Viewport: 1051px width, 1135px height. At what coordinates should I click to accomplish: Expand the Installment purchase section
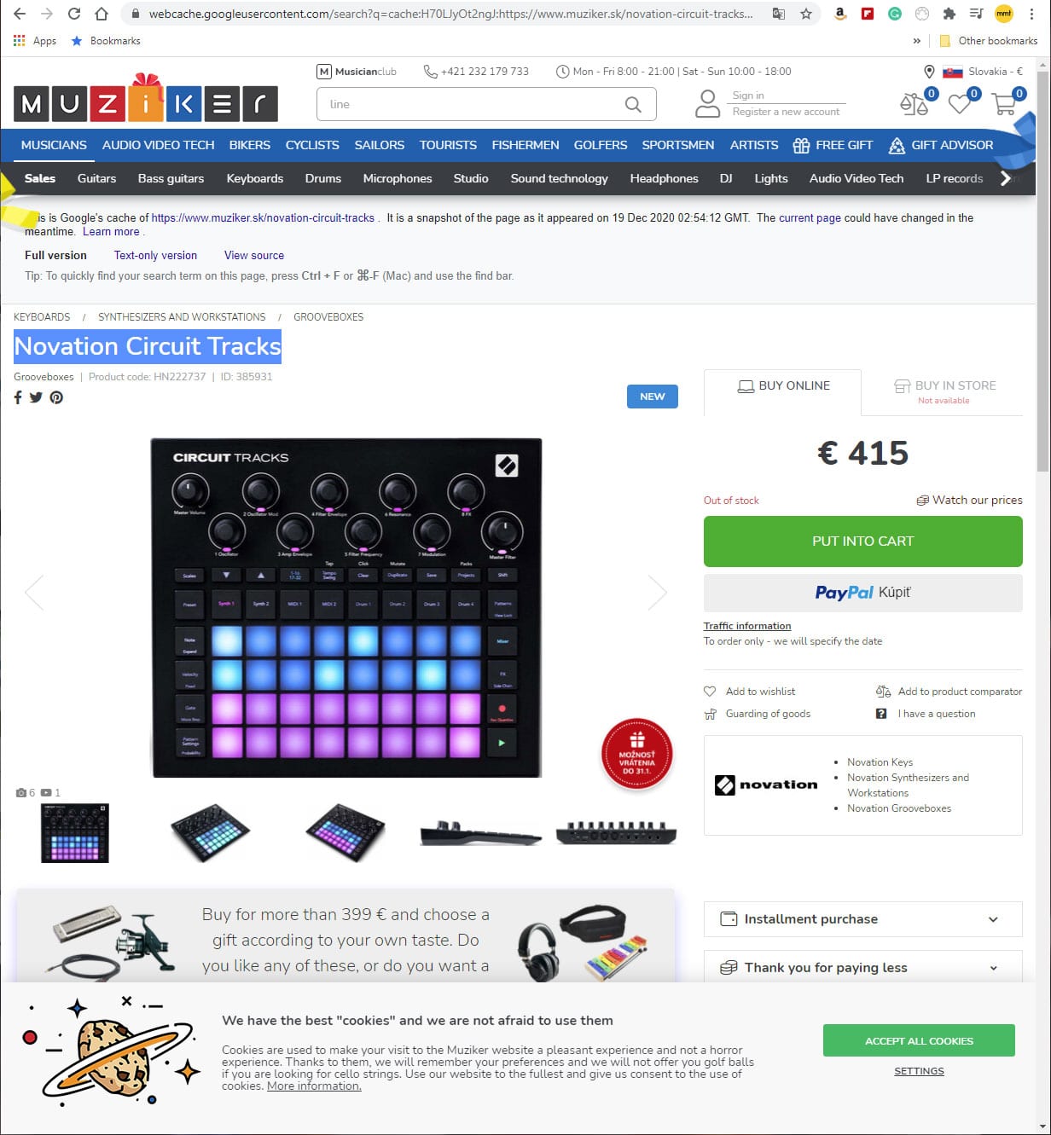[x=862, y=918]
